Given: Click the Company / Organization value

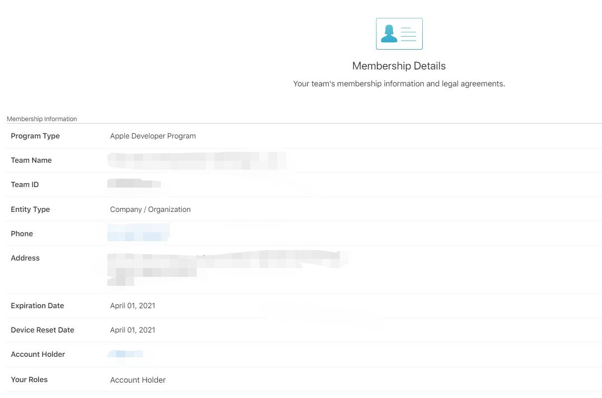Looking at the screenshot, I should click(150, 209).
